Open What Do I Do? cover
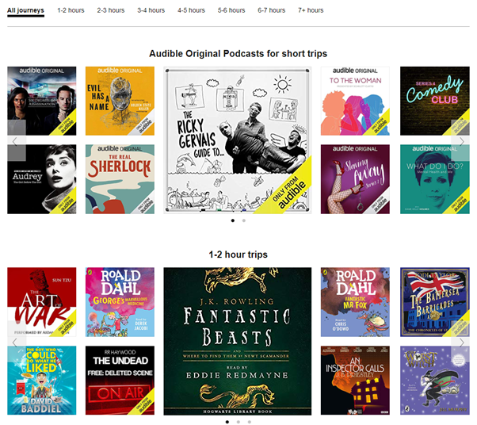 [435, 179]
